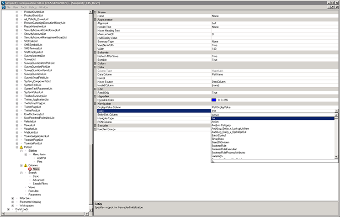The width and height of the screenshot is (340, 217).
Task: Select the Search Filters tree node
Action: point(40,184)
